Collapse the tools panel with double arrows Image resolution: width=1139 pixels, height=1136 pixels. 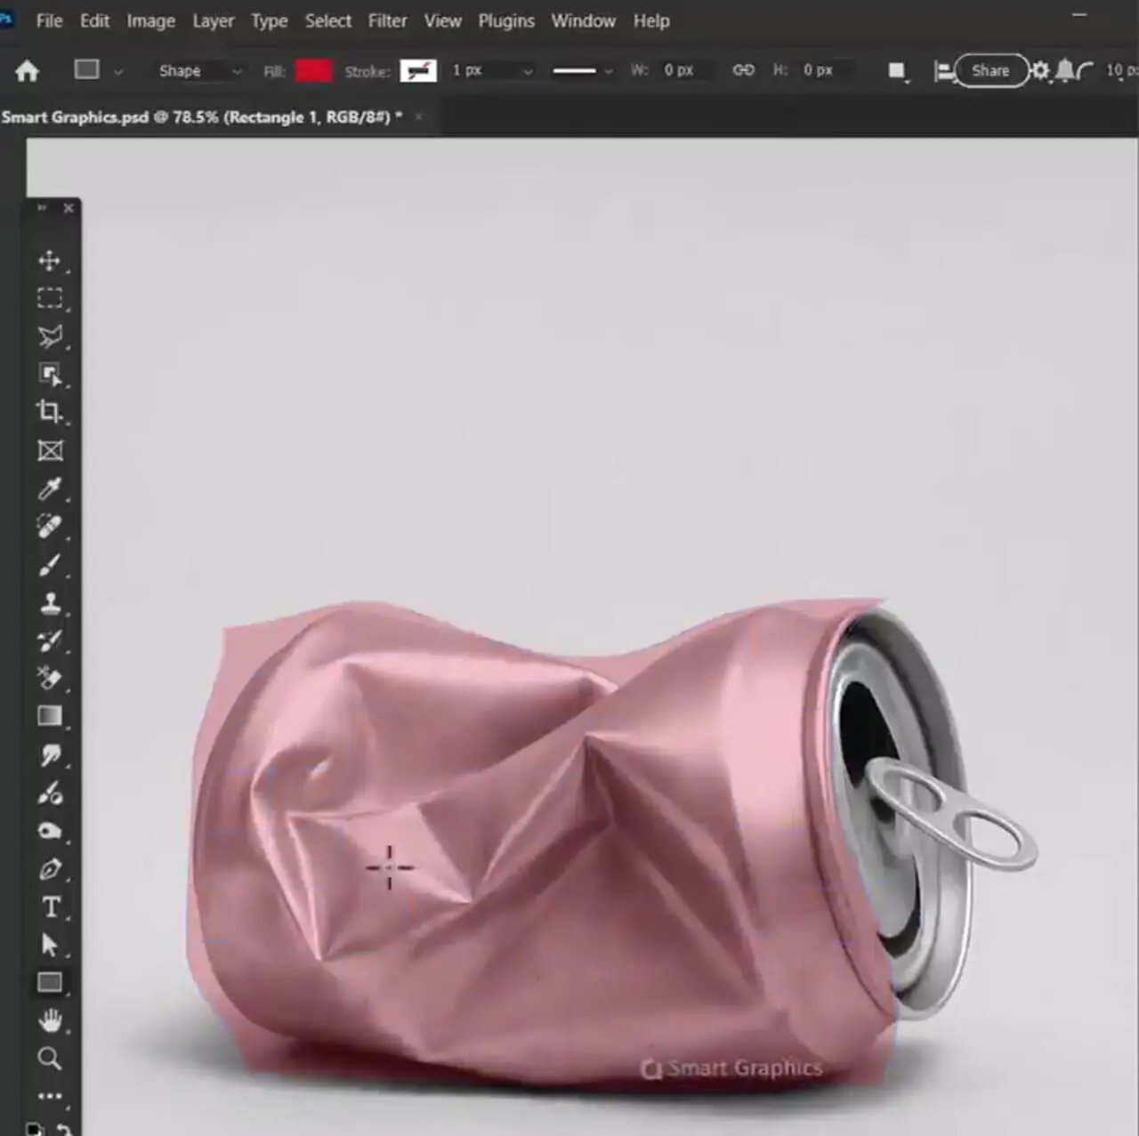pyautogui.click(x=41, y=208)
